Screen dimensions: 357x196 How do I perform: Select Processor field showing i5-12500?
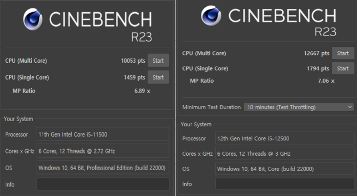(x=285, y=139)
